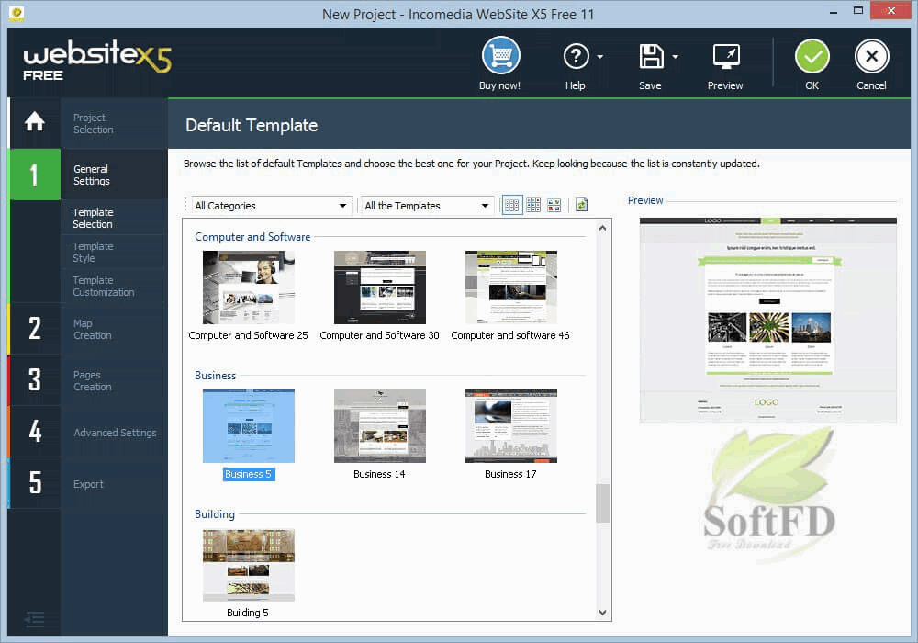Click the template list scrollbar thumb
The image size is (918, 643).
[602, 503]
